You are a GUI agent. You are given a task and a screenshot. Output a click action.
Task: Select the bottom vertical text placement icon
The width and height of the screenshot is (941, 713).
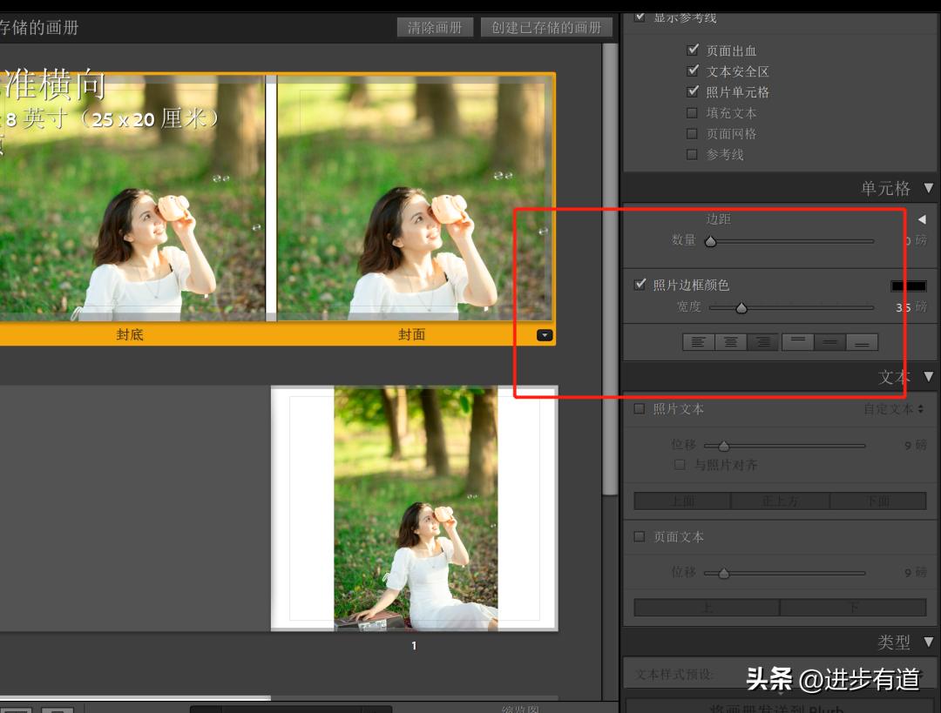(x=863, y=341)
